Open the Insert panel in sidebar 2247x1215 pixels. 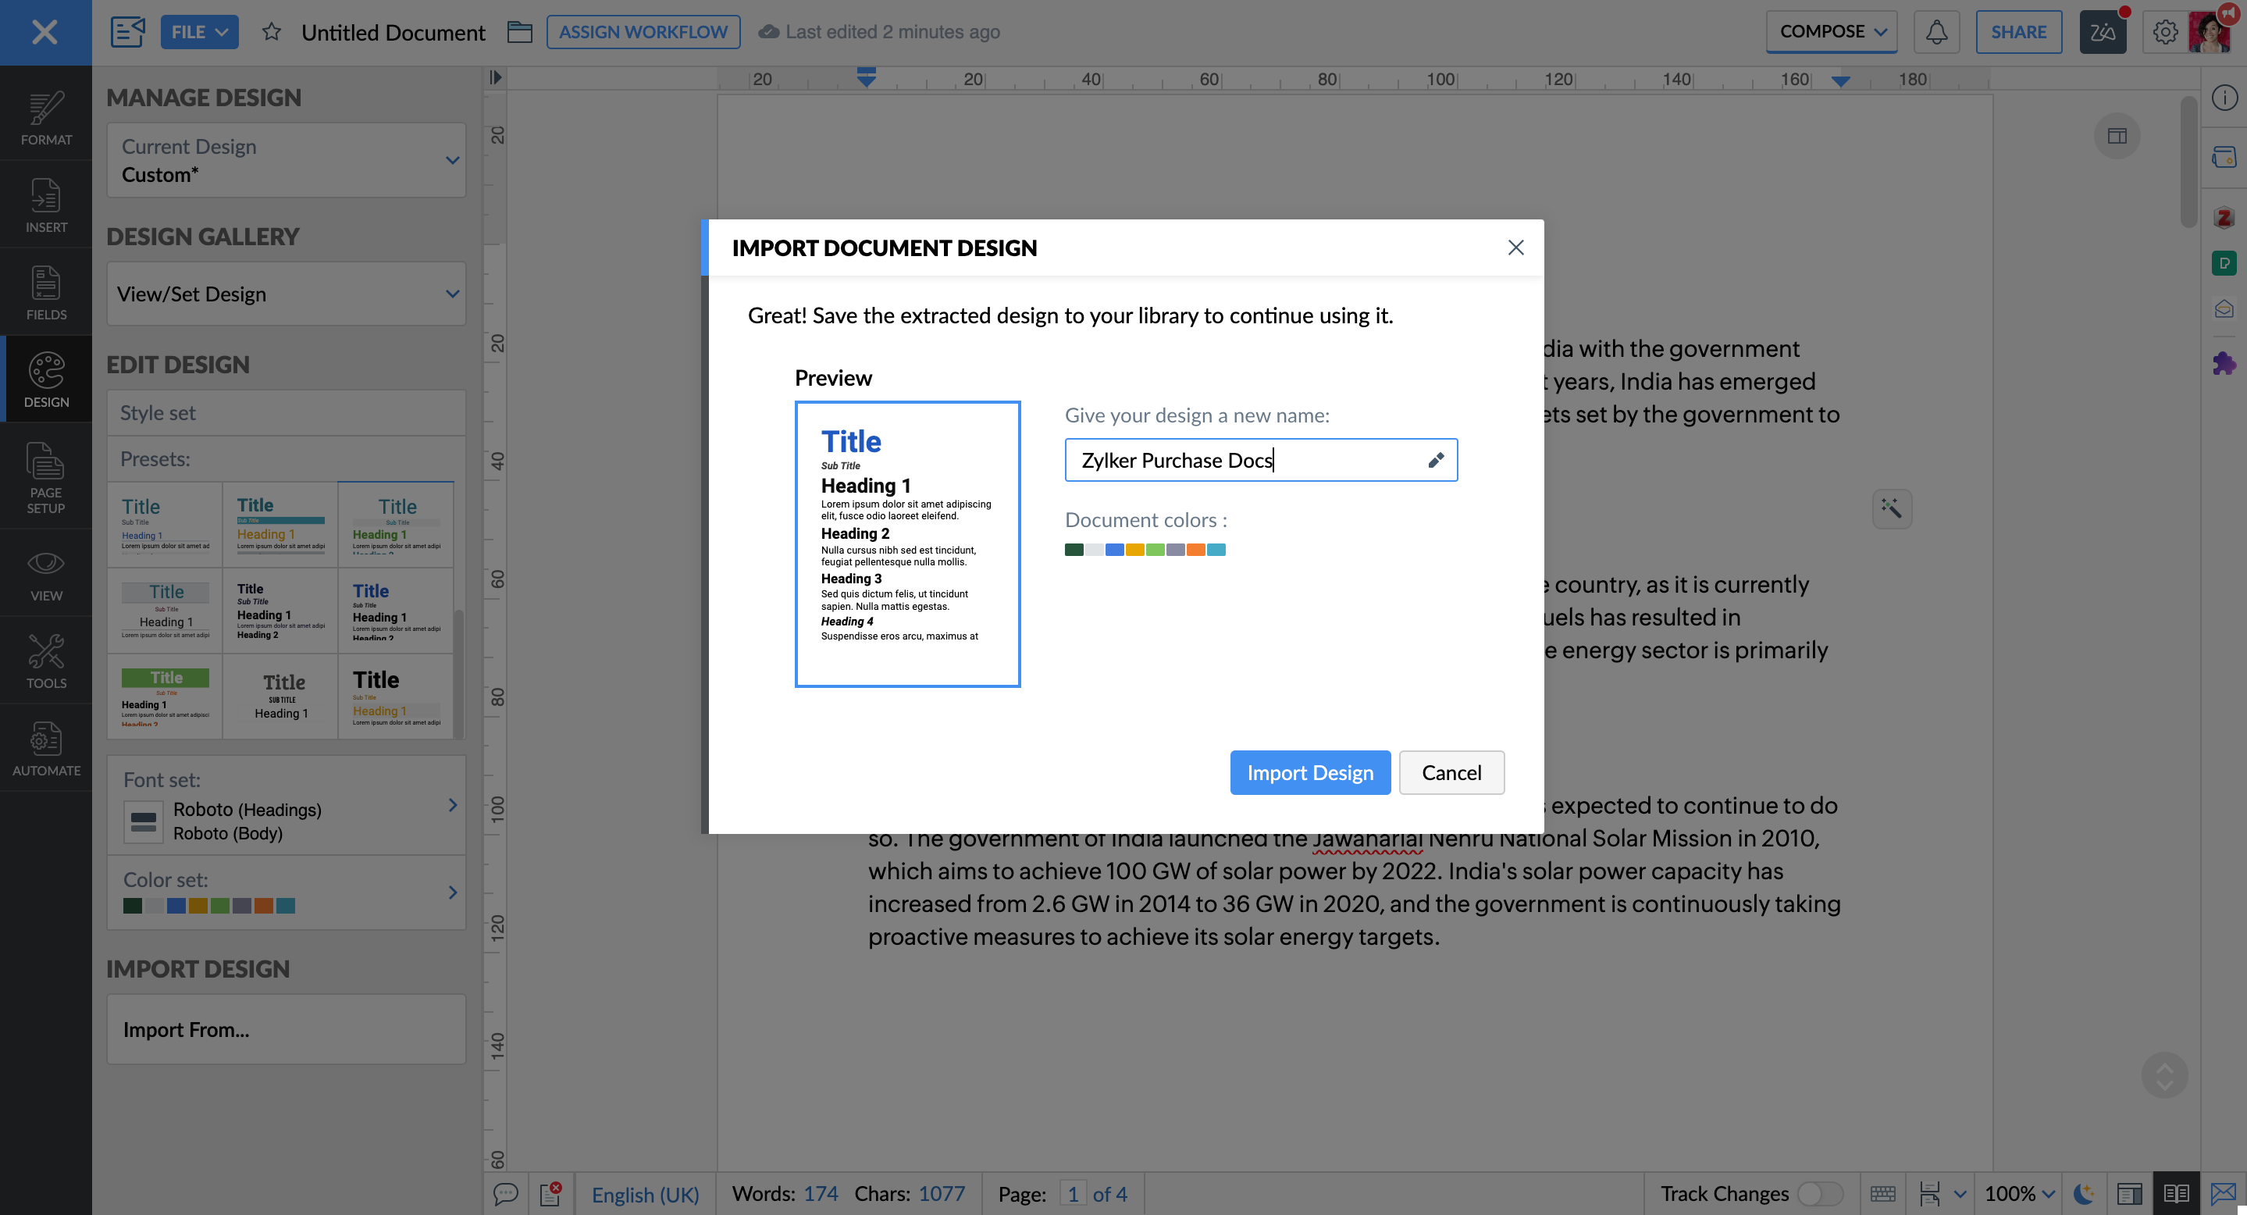pyautogui.click(x=46, y=206)
